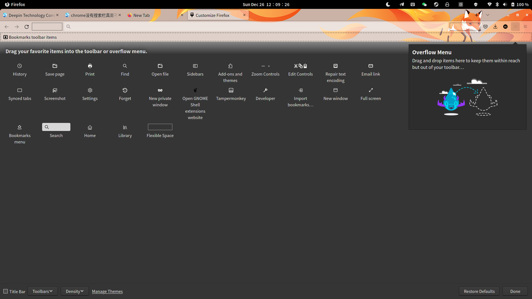
Task: Open the Manage Themes link
Action: pos(107,291)
